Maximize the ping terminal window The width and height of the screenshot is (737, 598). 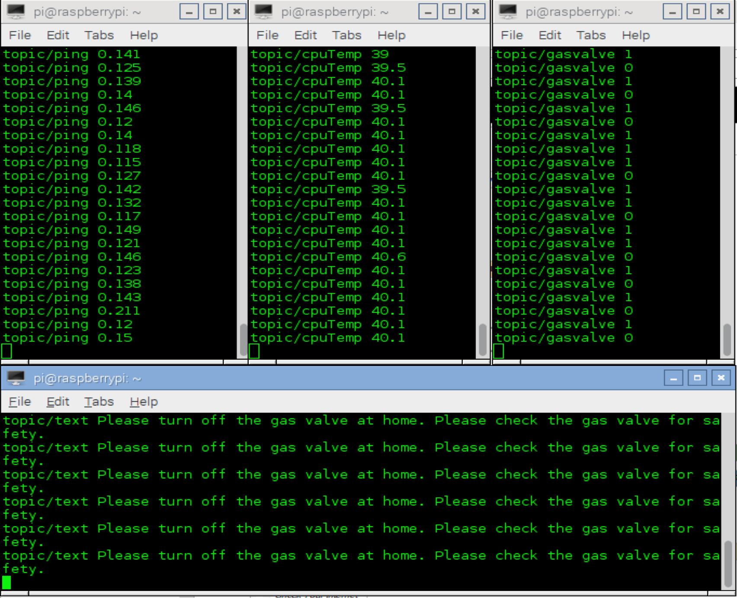tap(213, 12)
